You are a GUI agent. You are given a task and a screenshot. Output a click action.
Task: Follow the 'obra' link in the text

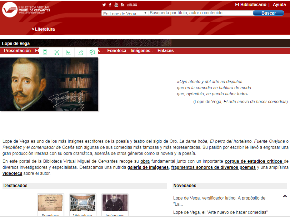pos(145,161)
